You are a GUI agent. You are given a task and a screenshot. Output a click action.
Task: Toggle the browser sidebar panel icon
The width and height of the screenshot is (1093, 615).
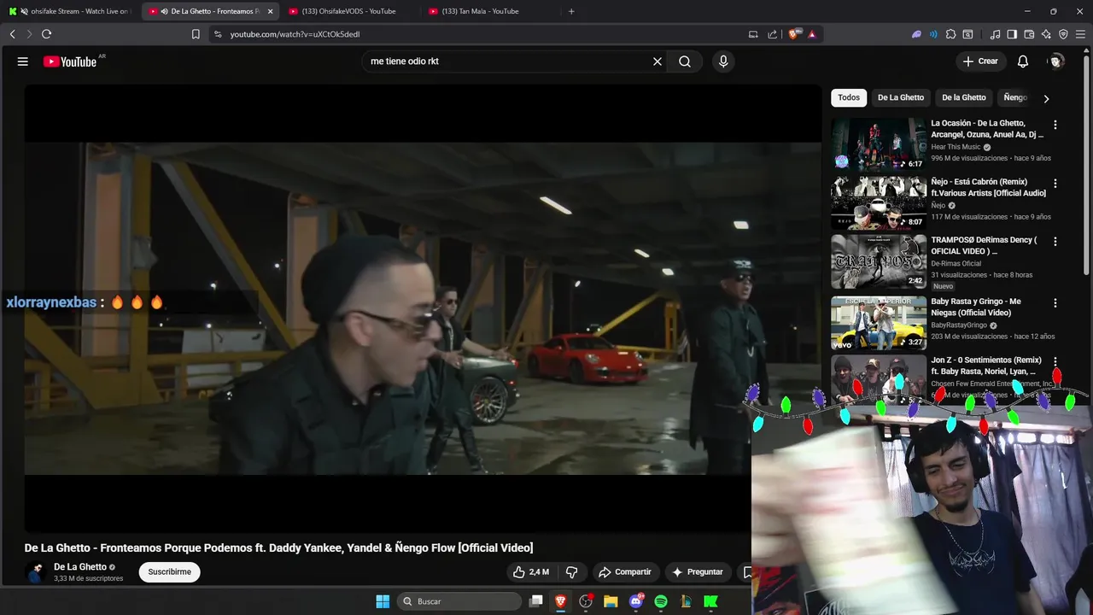click(1012, 34)
